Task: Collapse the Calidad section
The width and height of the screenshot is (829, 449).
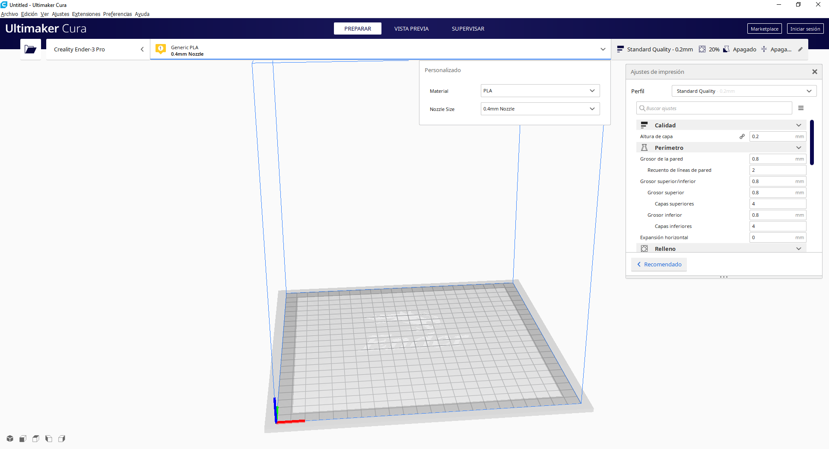Action: point(799,125)
